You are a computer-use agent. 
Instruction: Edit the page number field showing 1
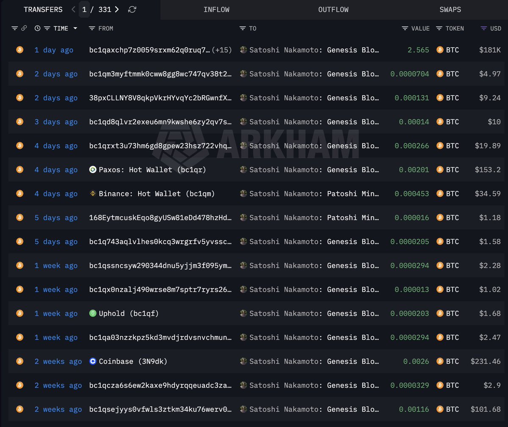tap(84, 9)
